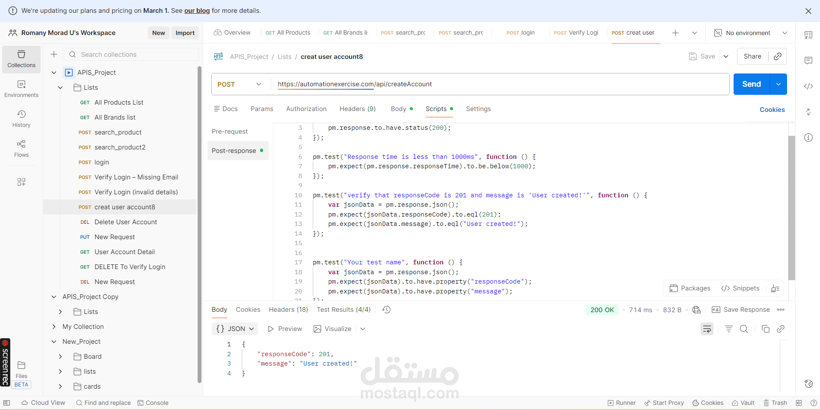Viewport: 820px width, 410px height.
Task: Switch to the Headers (9) request tab
Action: tap(358, 109)
